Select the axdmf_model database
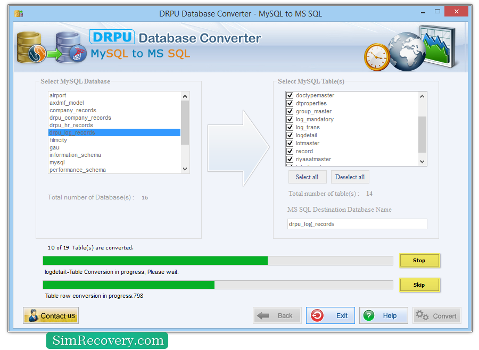This screenshot has height=350, width=479. click(x=114, y=103)
